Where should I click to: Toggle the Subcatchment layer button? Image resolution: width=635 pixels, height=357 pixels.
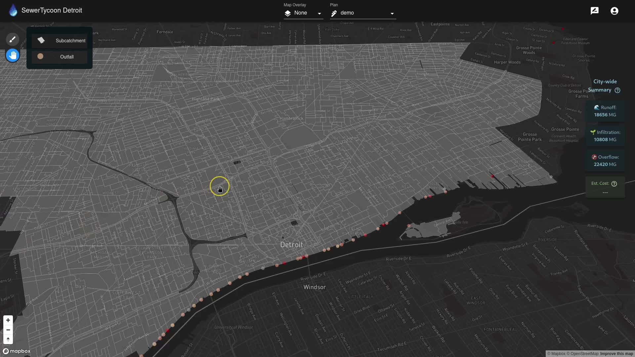60,41
